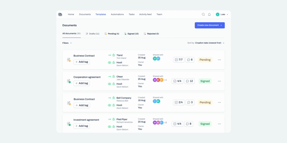
Task: Click the arrow icon beside Tland
Action: [109, 55]
